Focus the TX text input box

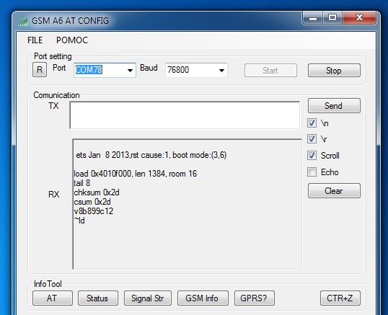click(x=185, y=115)
